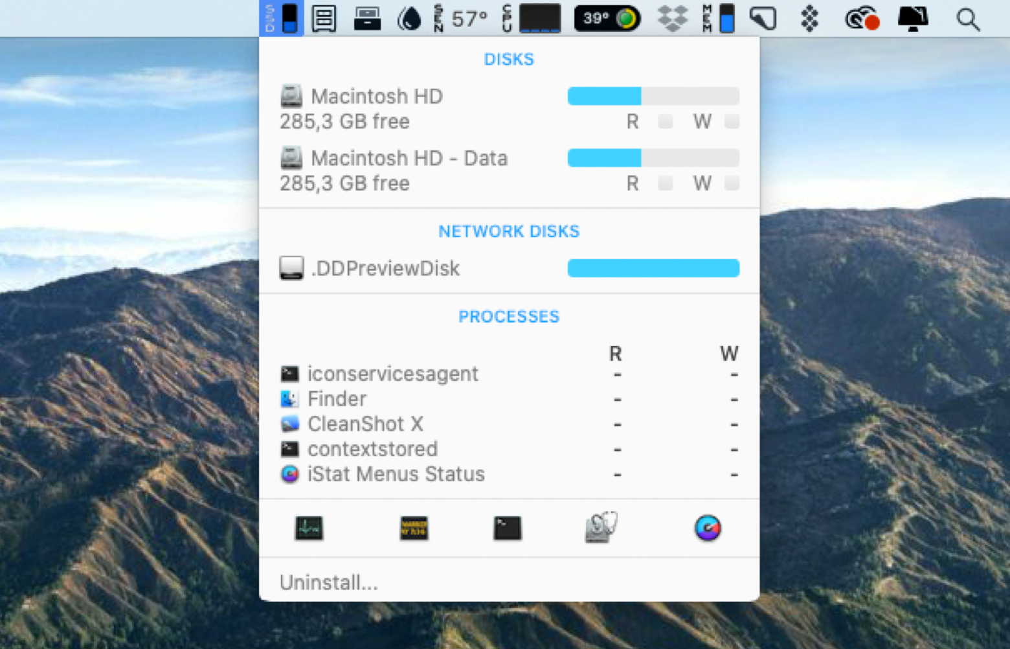Click the iStat Menus Status process icon
The width and height of the screenshot is (1010, 649).
point(290,474)
